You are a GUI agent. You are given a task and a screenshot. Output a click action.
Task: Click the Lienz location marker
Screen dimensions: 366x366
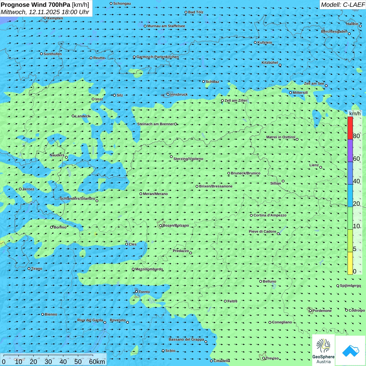pos(321,167)
